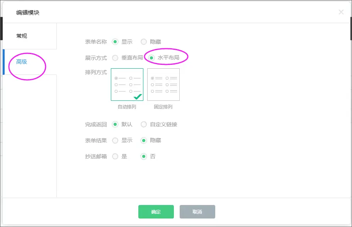The height and width of the screenshot is (227, 352).
Task: Switch to the 常规 tab
Action: tap(22, 36)
